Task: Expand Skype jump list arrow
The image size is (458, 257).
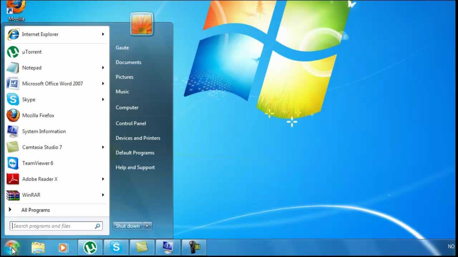Action: pos(103,100)
